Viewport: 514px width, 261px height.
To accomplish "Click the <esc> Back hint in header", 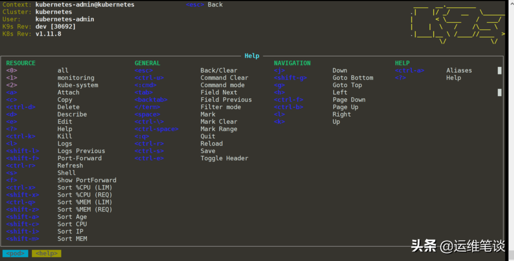I will 204,5.
